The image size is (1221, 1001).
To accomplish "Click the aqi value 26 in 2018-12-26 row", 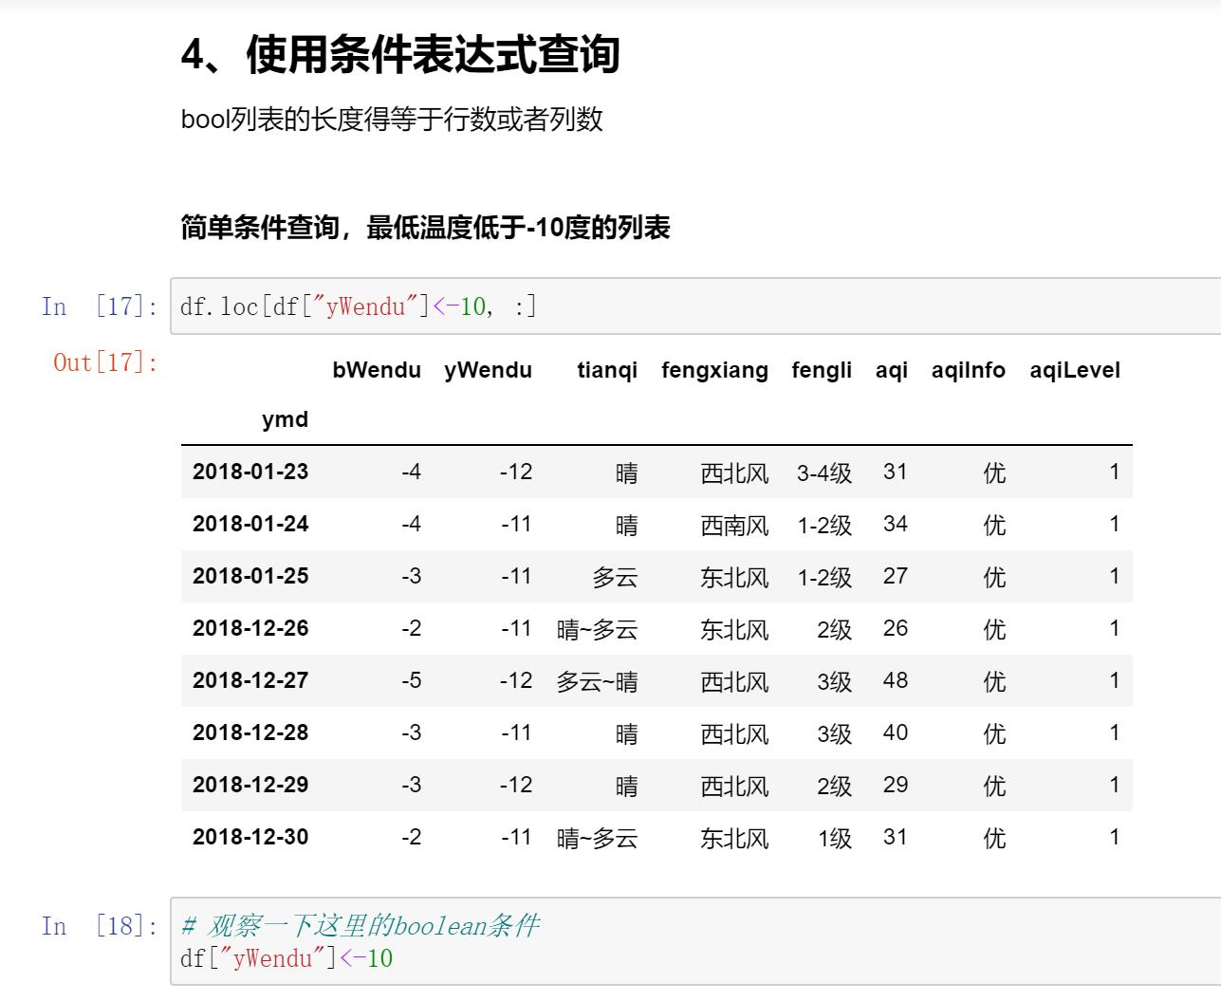I will [x=896, y=628].
